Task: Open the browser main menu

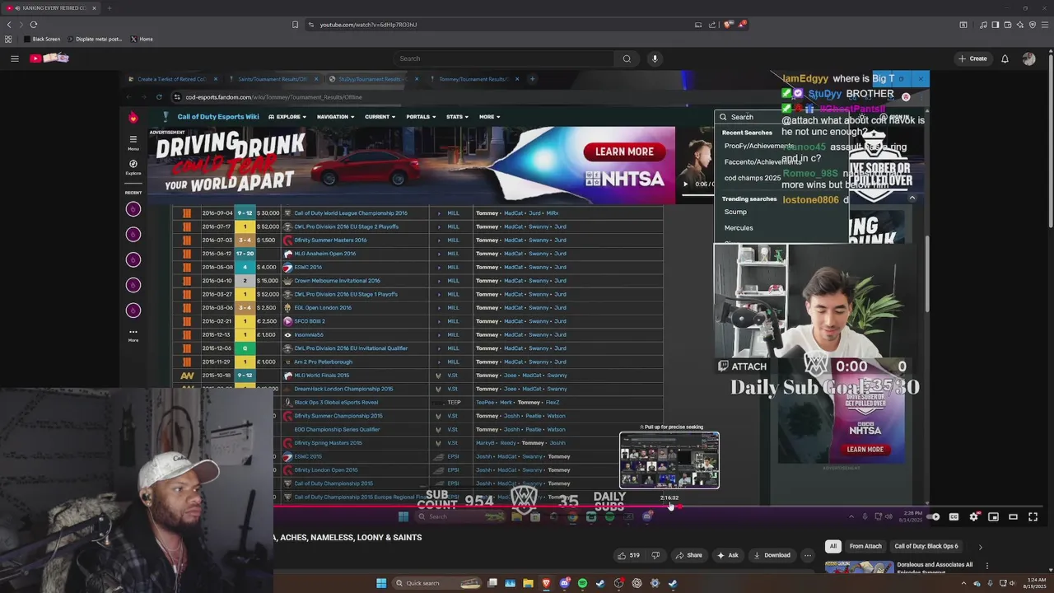Action: [x=1045, y=25]
